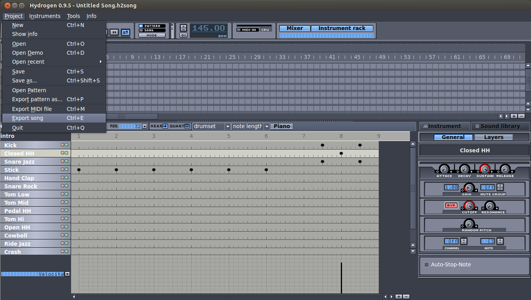Image resolution: width=531 pixels, height=300 pixels.
Task: Click the CUTOFF knob
Action: coord(469,205)
